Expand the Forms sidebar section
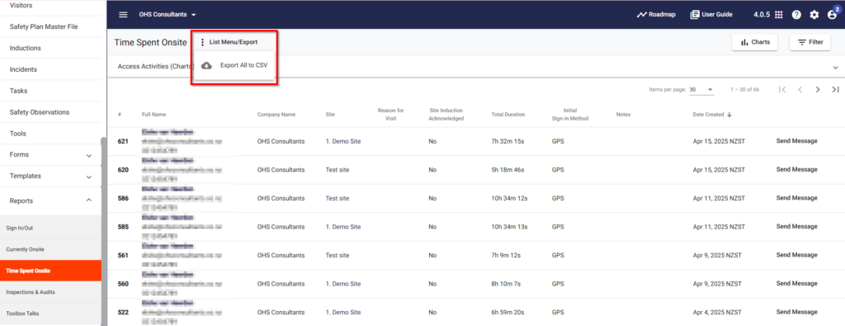This screenshot has width=845, height=326. [50, 154]
